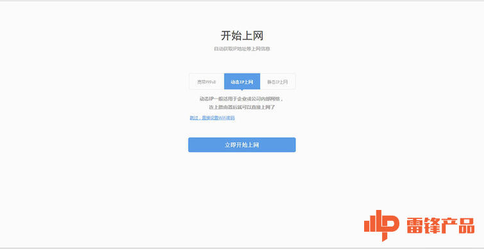Click the text 连上路由器后就可以直接上网了
484x249 pixels.
tap(242, 108)
